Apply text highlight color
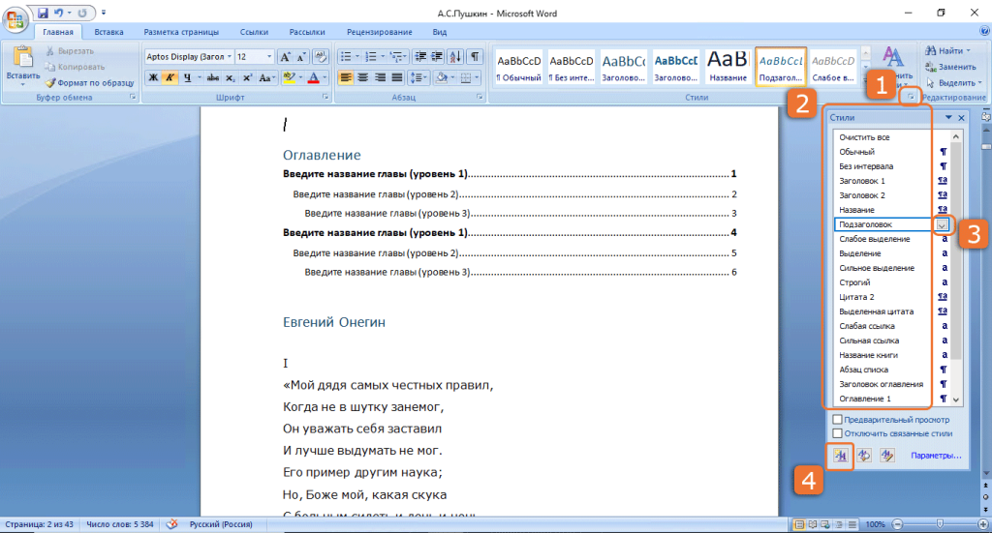Viewport: 992px width, 533px height. [289, 77]
